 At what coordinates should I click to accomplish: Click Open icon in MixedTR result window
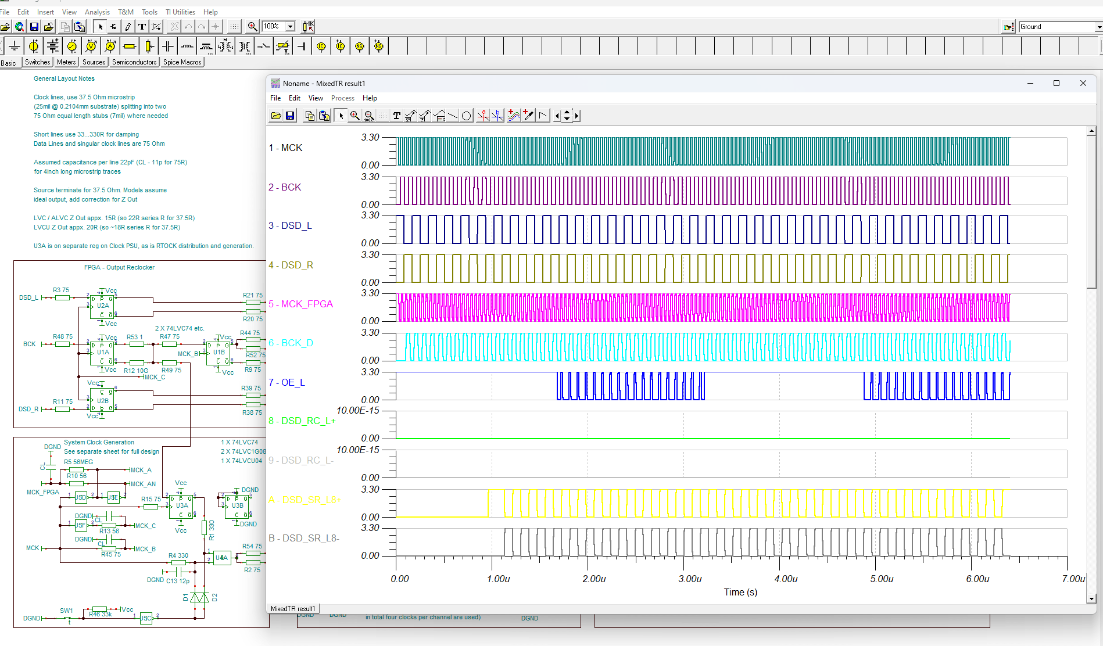[x=276, y=116]
